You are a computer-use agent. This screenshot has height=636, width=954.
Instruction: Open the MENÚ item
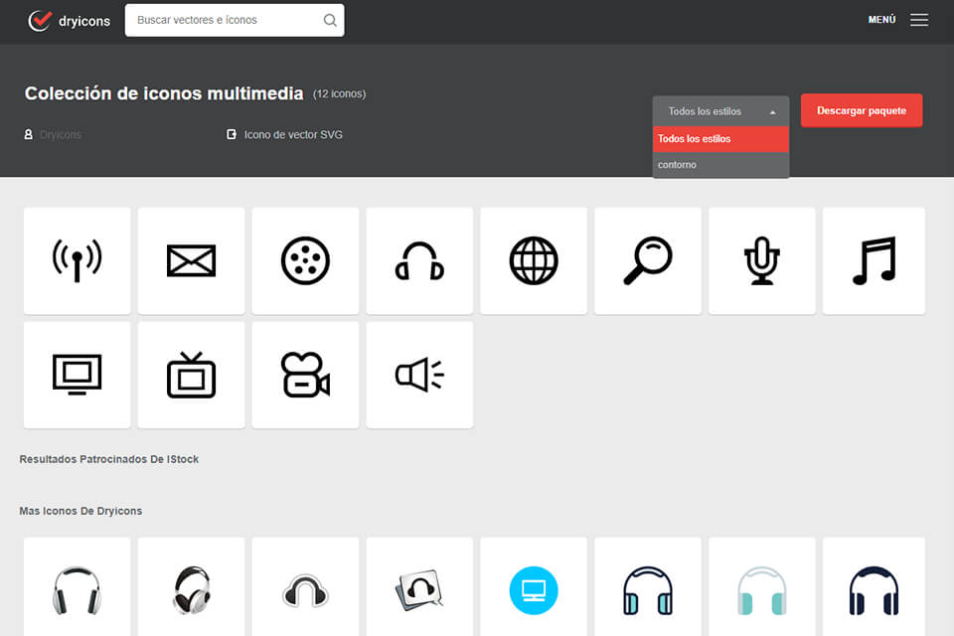881,19
